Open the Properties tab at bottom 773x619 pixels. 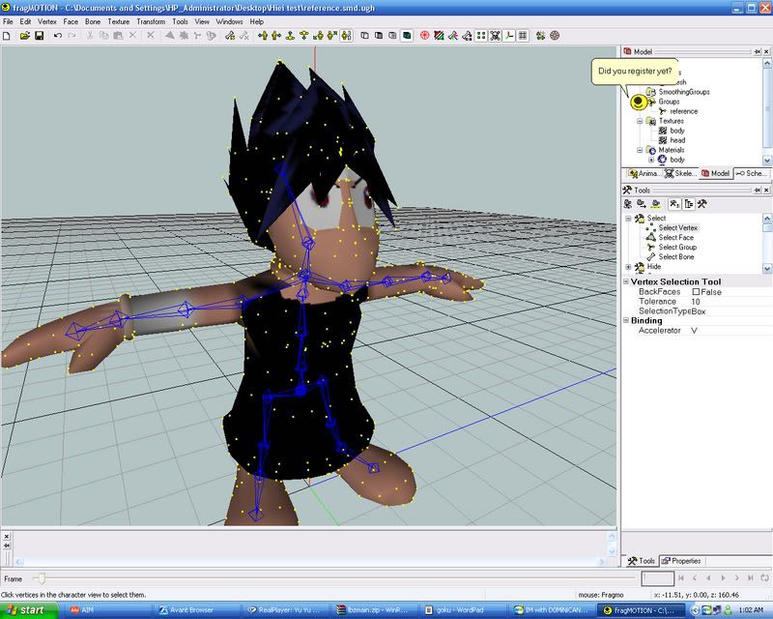[681, 561]
